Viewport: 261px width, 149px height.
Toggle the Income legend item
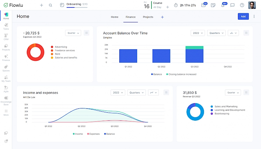pos(78,134)
